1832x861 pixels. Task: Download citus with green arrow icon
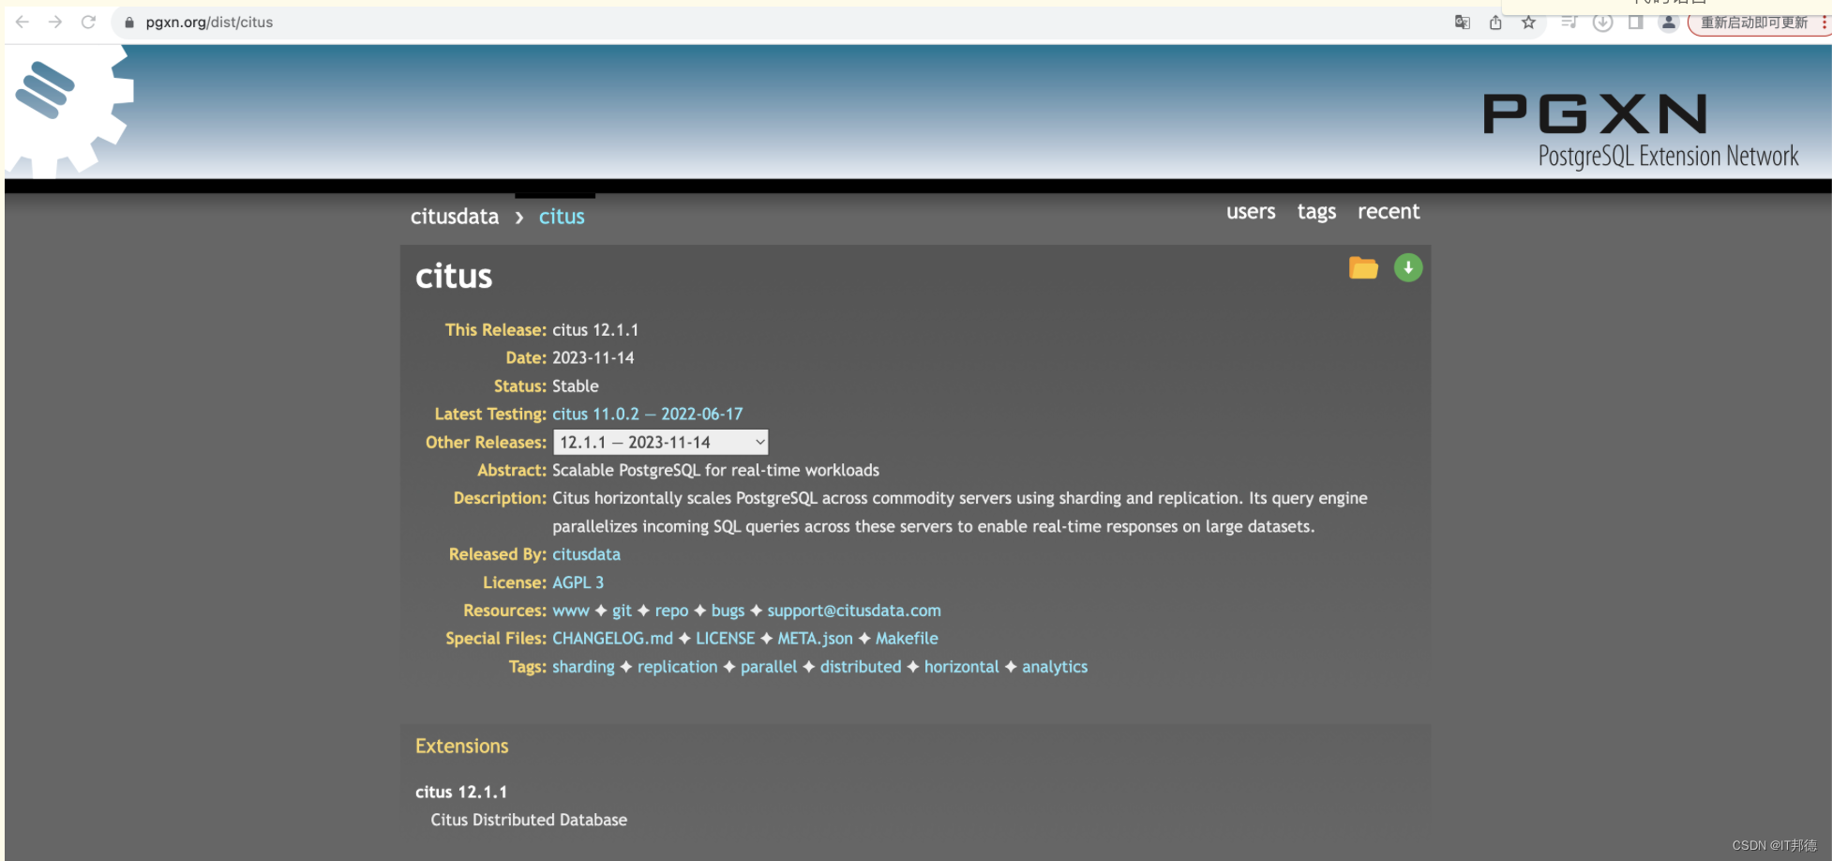click(x=1408, y=268)
